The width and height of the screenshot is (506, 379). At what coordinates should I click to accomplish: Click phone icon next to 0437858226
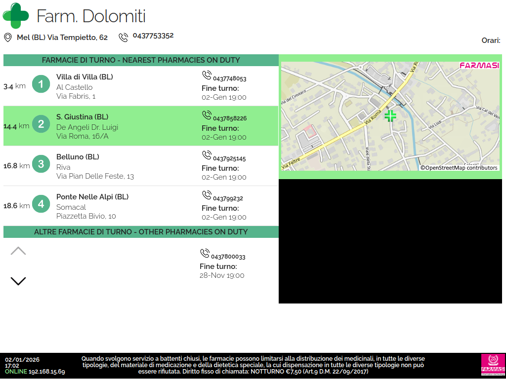tap(207, 115)
